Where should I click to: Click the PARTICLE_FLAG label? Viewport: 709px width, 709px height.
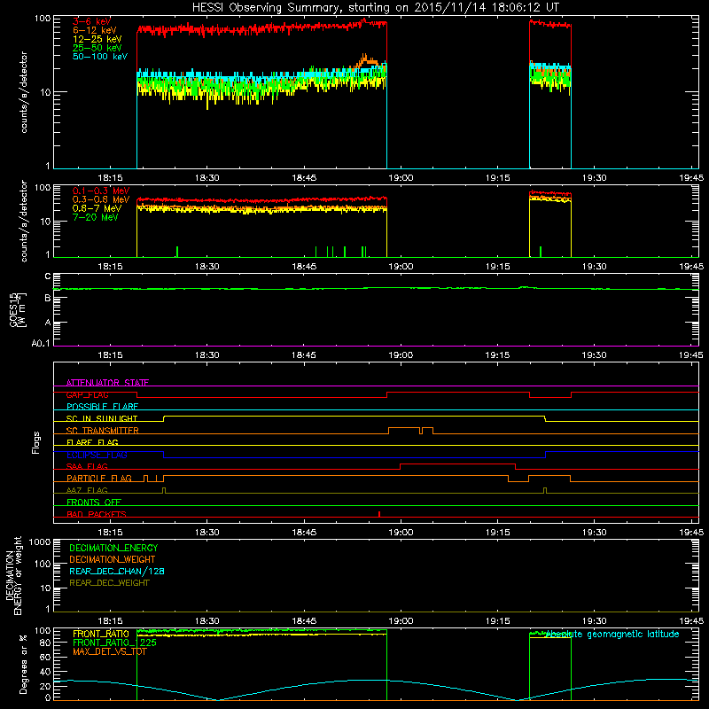coord(99,479)
